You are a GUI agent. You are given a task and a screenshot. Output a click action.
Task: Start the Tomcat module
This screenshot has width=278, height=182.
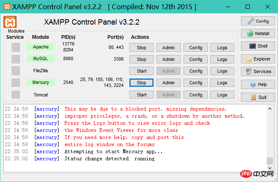141,95
